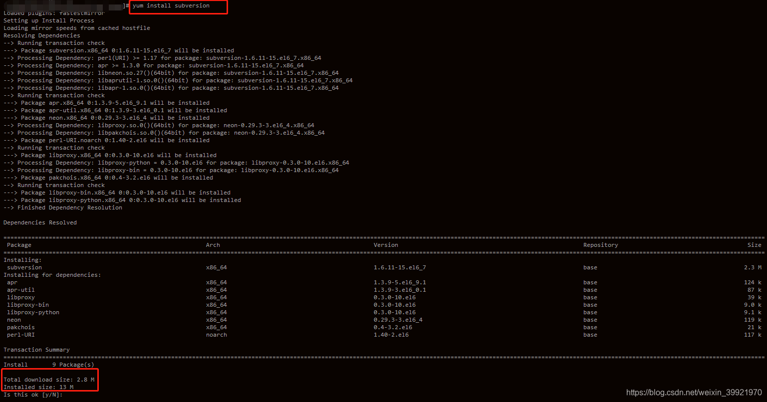Select the 'apr-util' package row name
Image resolution: width=767 pixels, height=402 pixels.
point(21,290)
